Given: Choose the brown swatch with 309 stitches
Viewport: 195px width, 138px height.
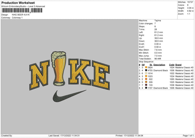Looking at the screenshot, I should click(x=146, y=82).
